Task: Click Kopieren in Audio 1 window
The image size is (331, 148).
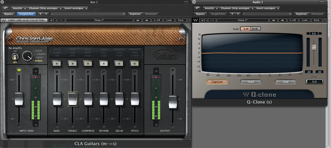Action: click(301, 14)
